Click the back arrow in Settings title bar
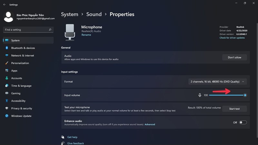258x145 pixels. click(4, 5)
